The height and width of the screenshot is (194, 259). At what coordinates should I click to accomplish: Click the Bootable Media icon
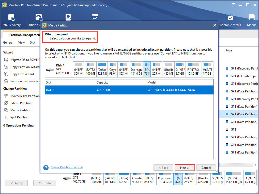coord(230,20)
